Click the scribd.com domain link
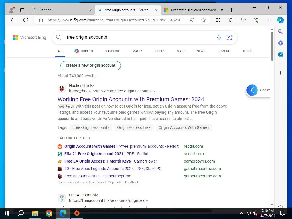This screenshot has height=219, width=292. click(194, 154)
